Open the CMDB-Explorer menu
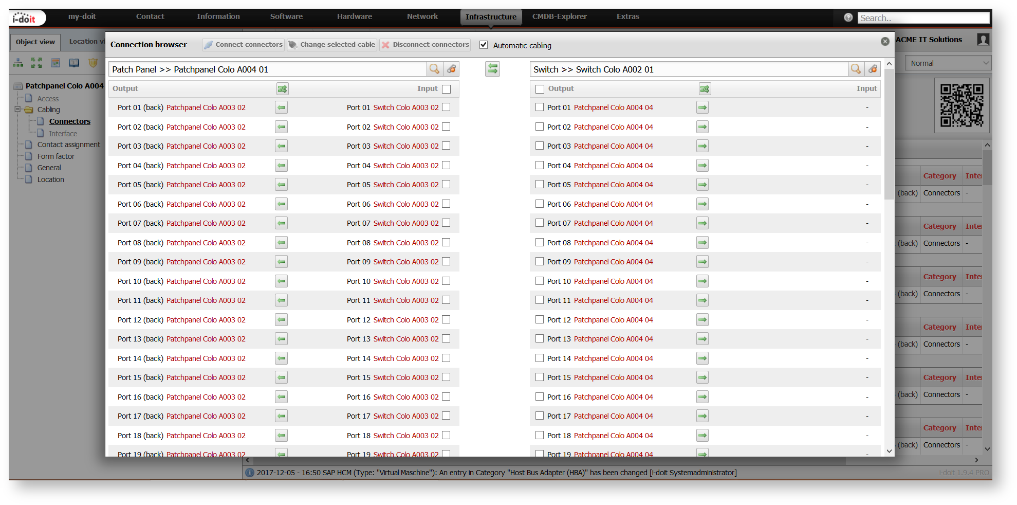The height and width of the screenshot is (505, 1017). point(560,16)
